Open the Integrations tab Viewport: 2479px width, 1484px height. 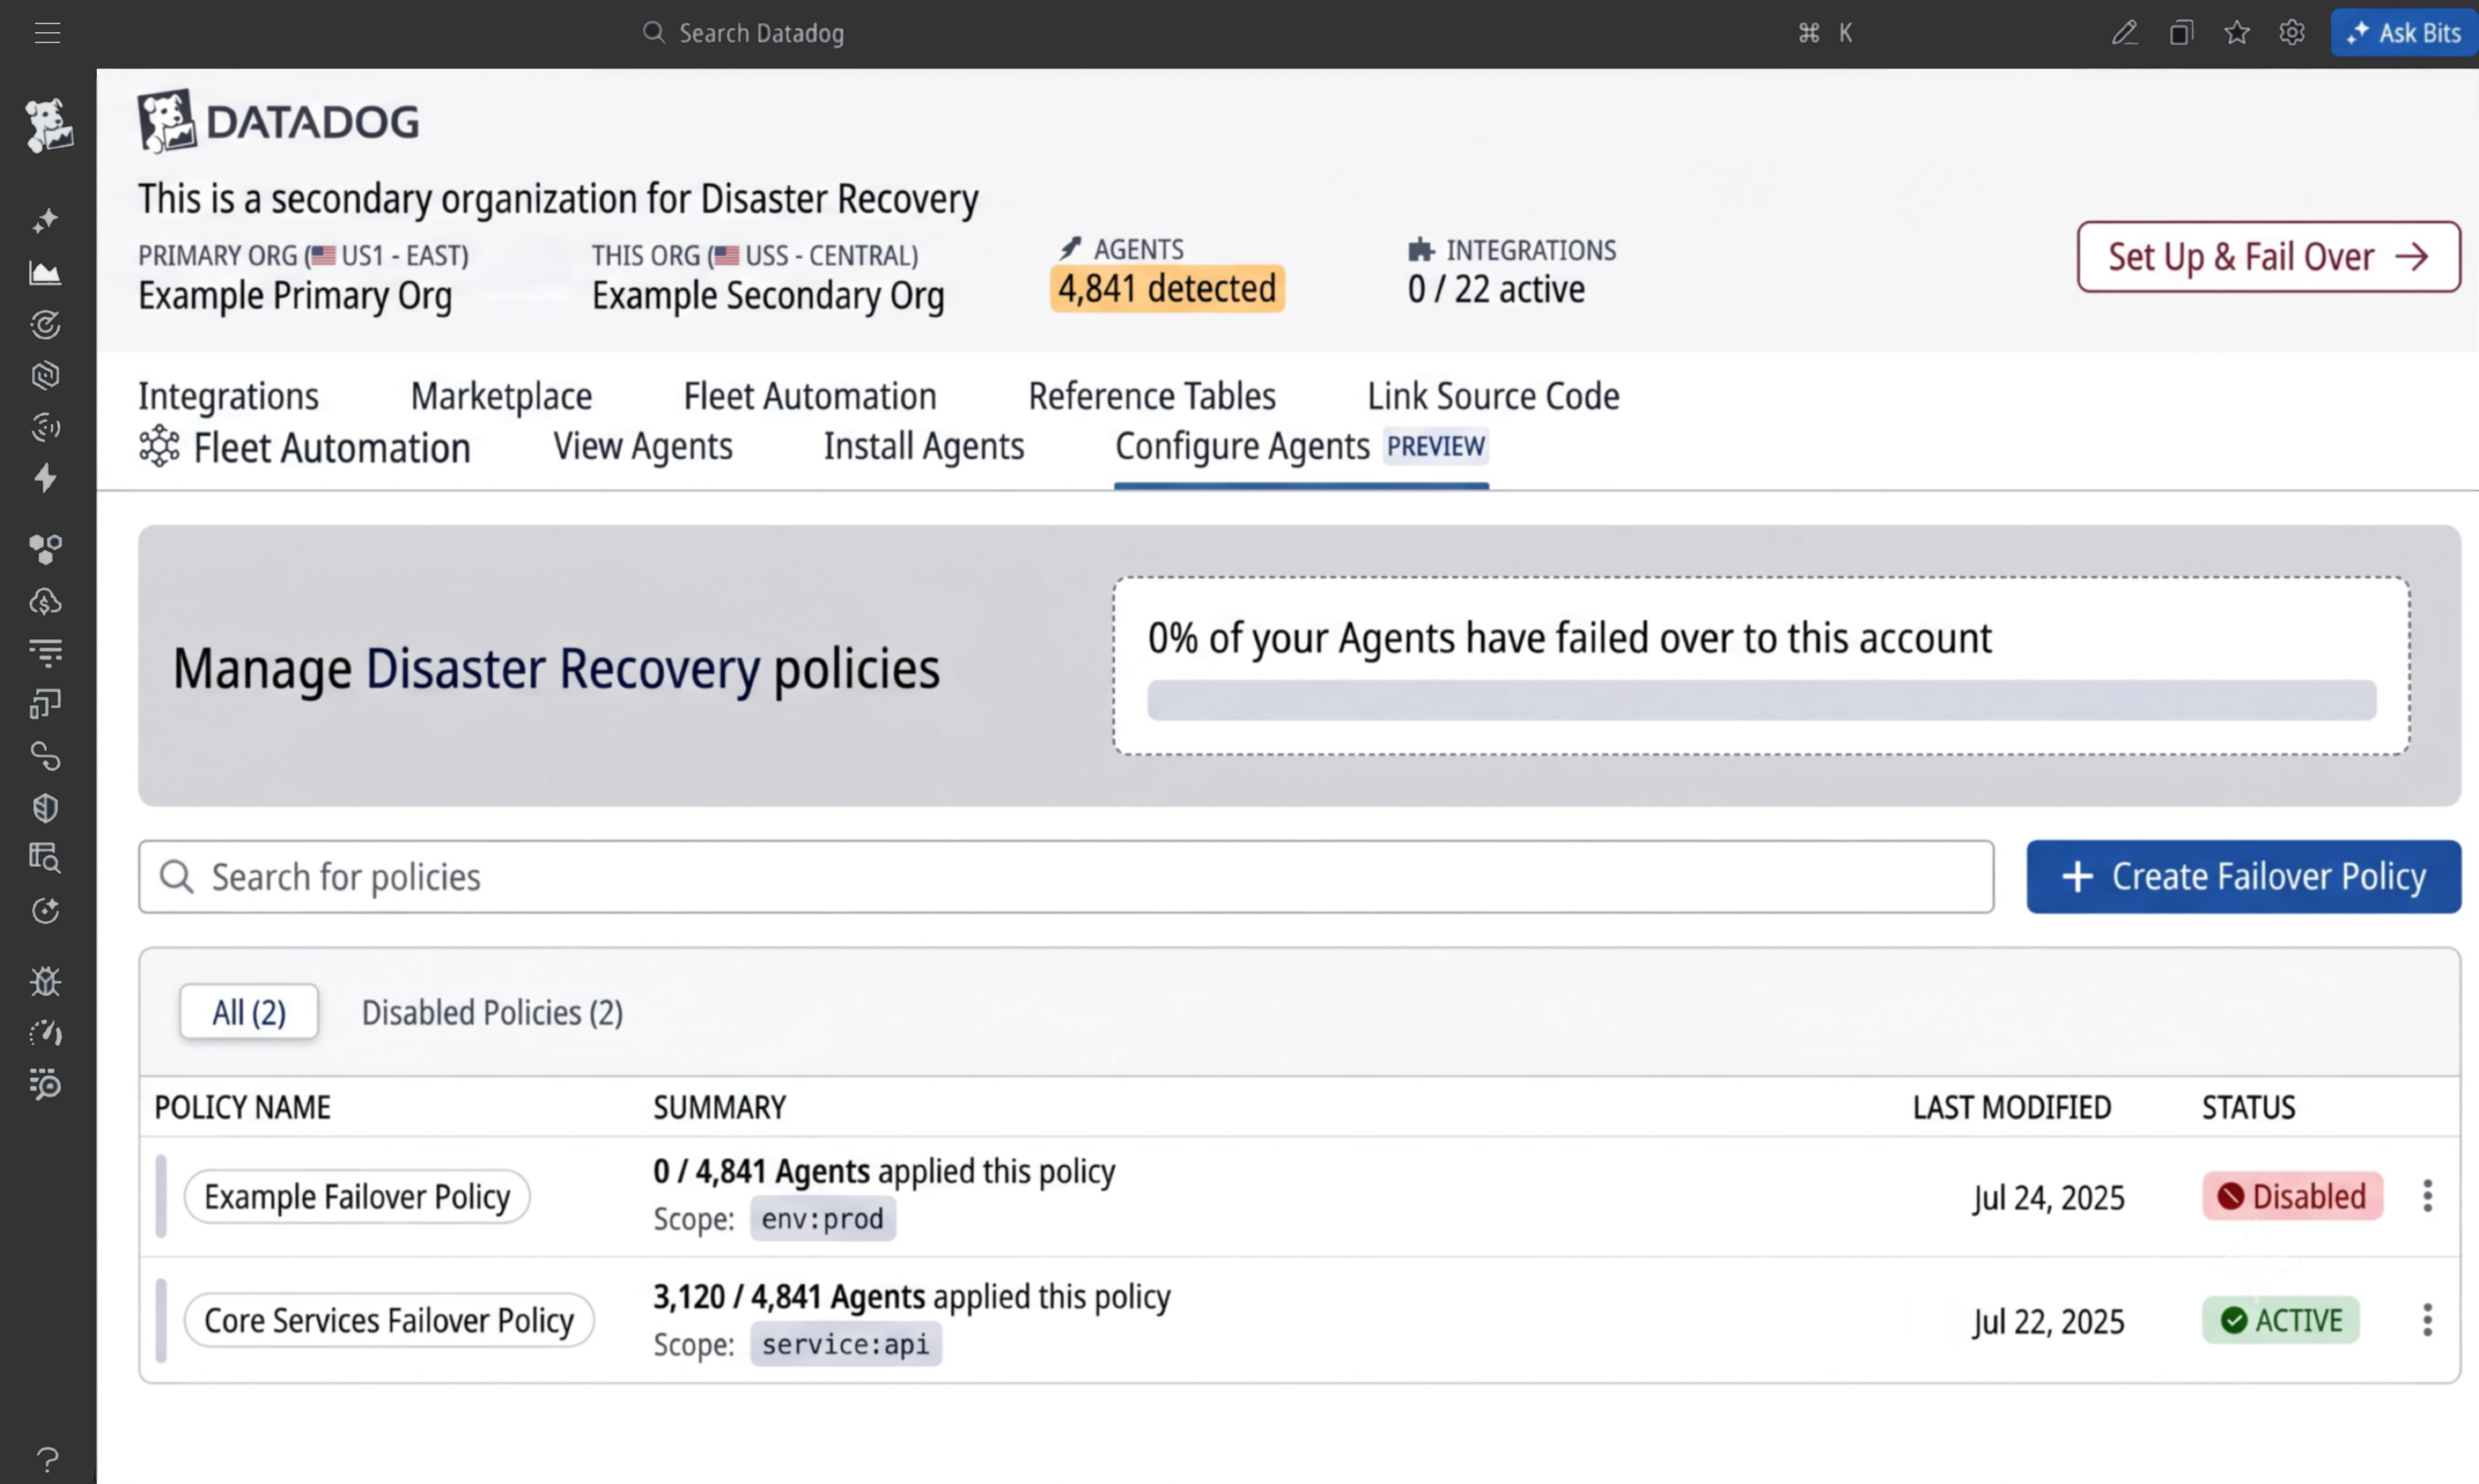228,396
